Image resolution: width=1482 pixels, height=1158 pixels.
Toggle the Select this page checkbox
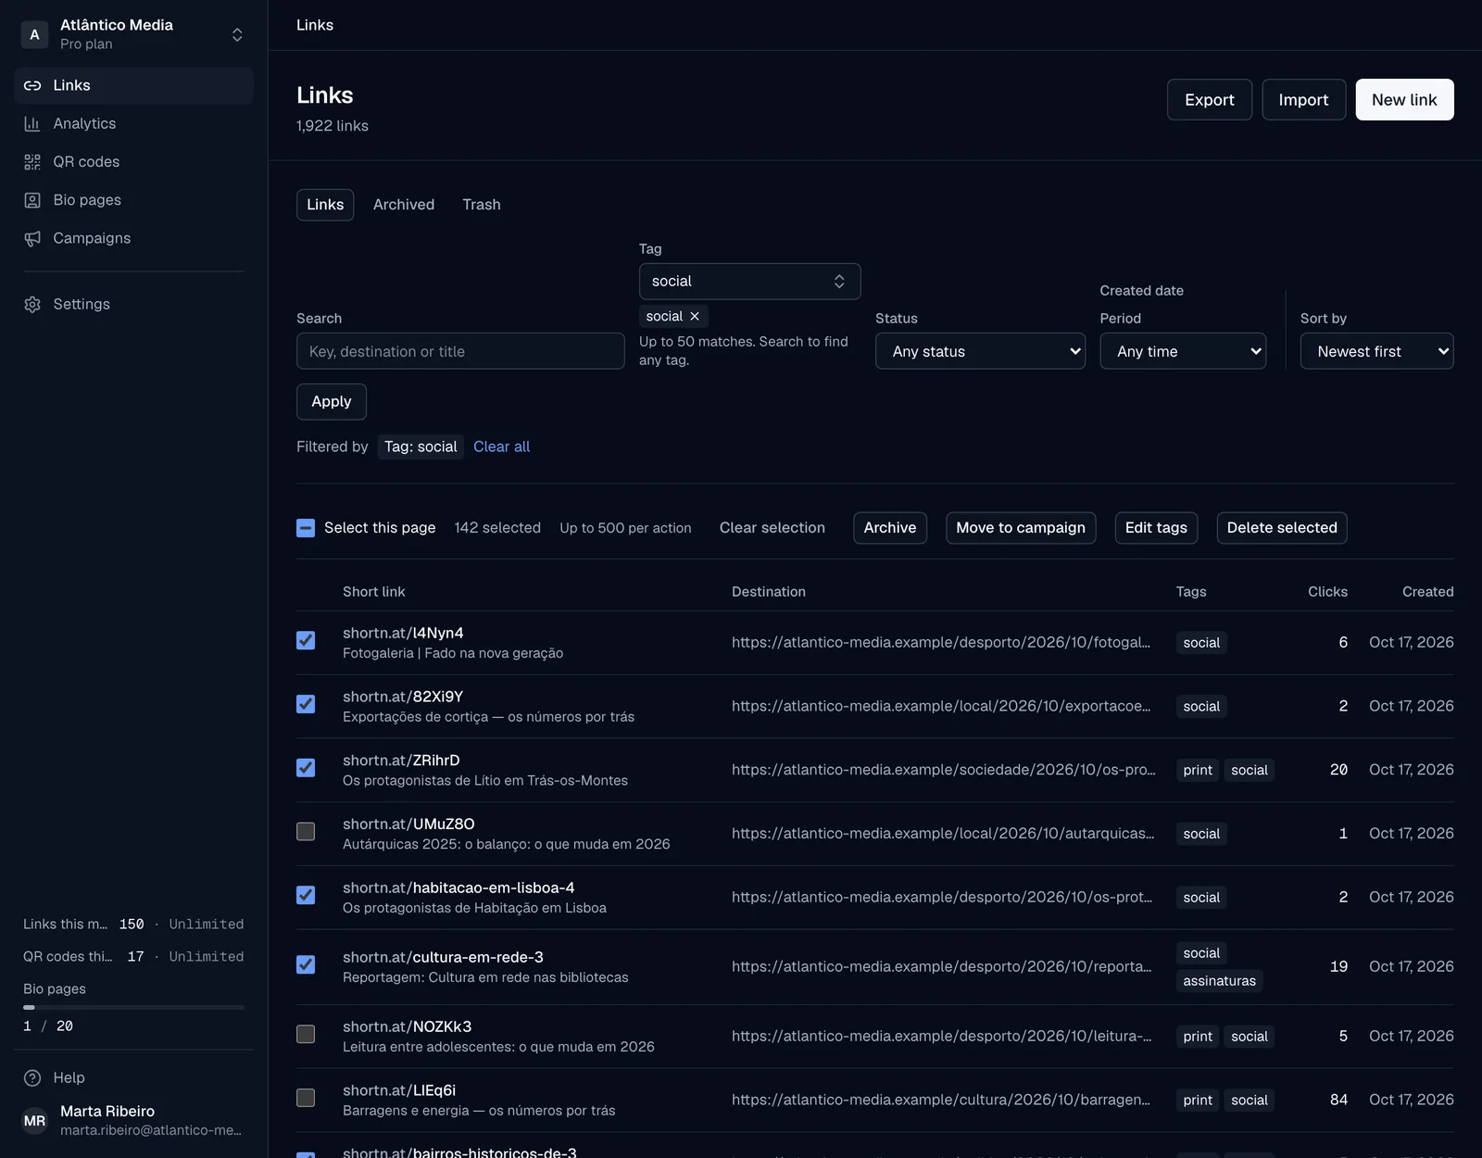(306, 528)
